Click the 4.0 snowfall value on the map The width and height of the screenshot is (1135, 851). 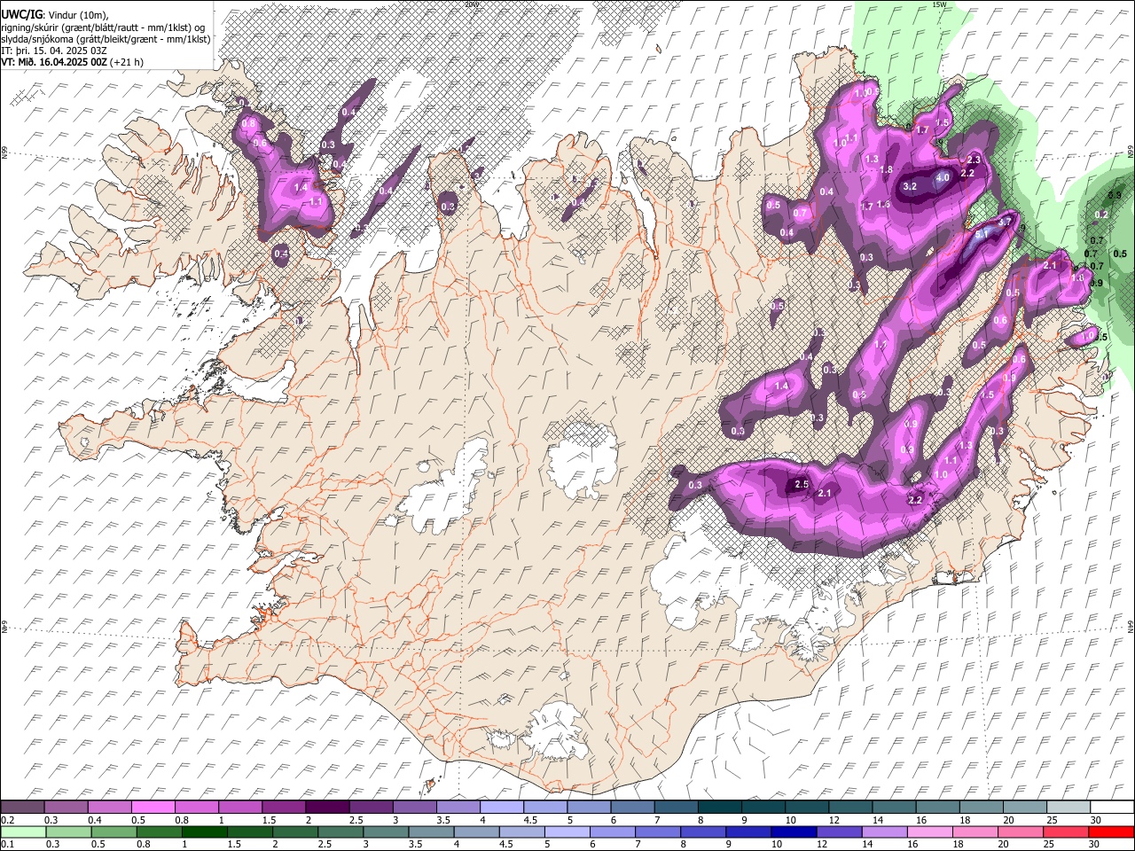pyautogui.click(x=943, y=177)
